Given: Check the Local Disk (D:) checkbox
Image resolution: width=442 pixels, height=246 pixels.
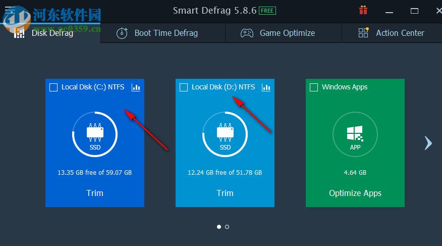Looking at the screenshot, I should point(184,87).
